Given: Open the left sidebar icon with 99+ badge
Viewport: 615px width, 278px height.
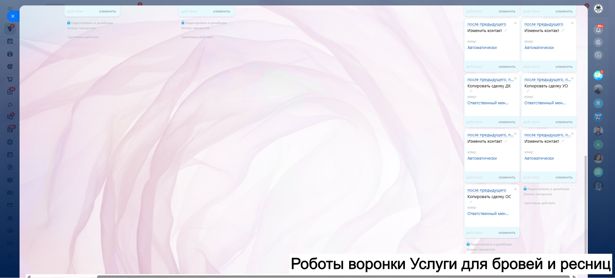Looking at the screenshot, I should [10, 129].
